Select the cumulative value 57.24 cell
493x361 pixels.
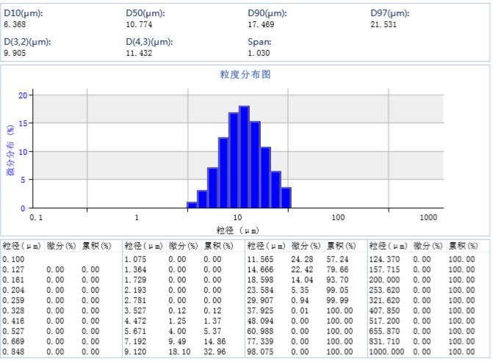tap(338, 259)
